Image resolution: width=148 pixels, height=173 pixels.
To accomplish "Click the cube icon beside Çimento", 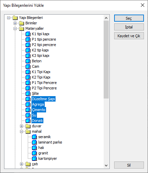I will coord(28,110).
